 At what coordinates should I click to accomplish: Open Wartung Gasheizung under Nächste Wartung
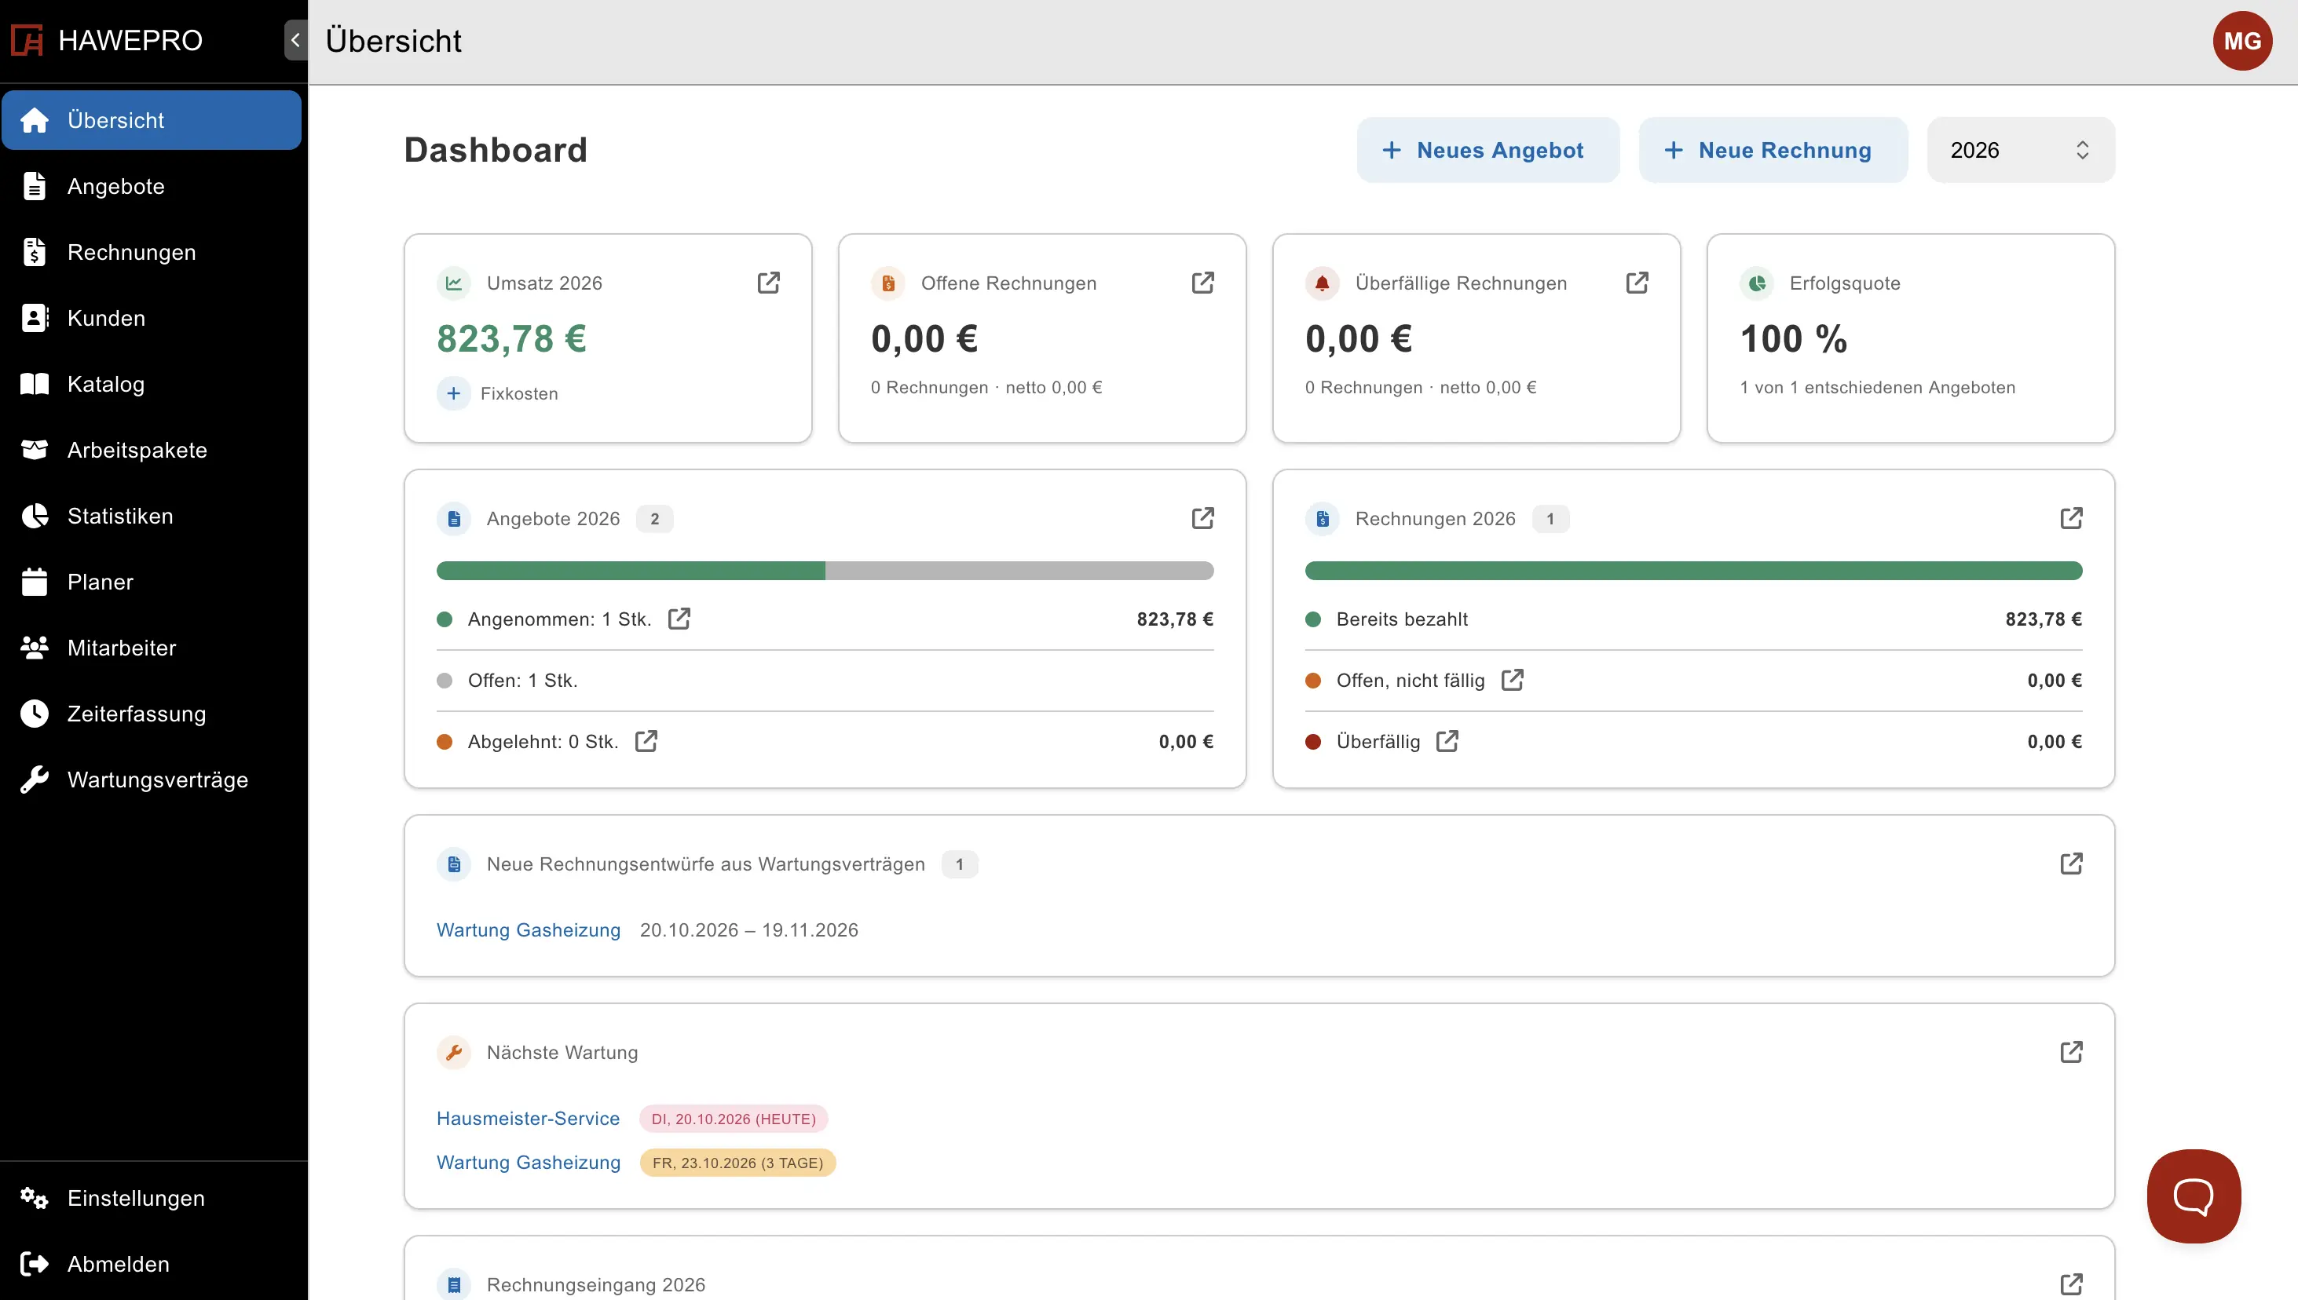pos(528,1163)
